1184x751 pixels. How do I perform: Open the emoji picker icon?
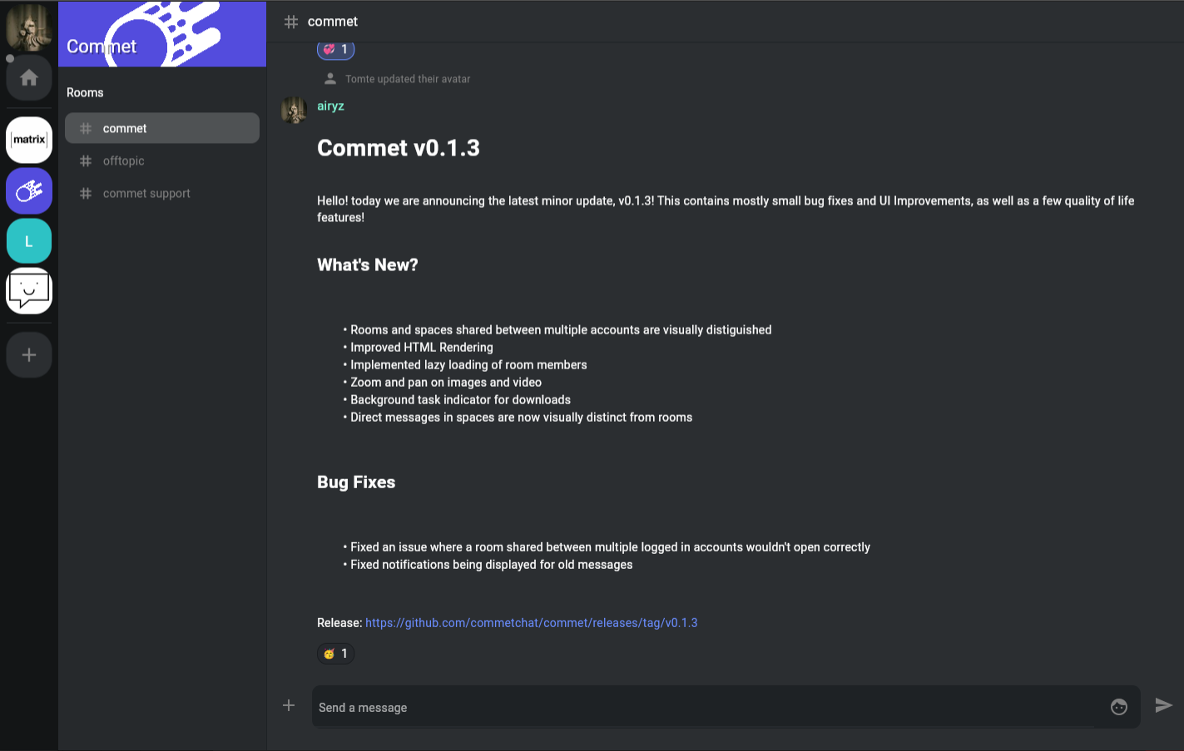1119,707
